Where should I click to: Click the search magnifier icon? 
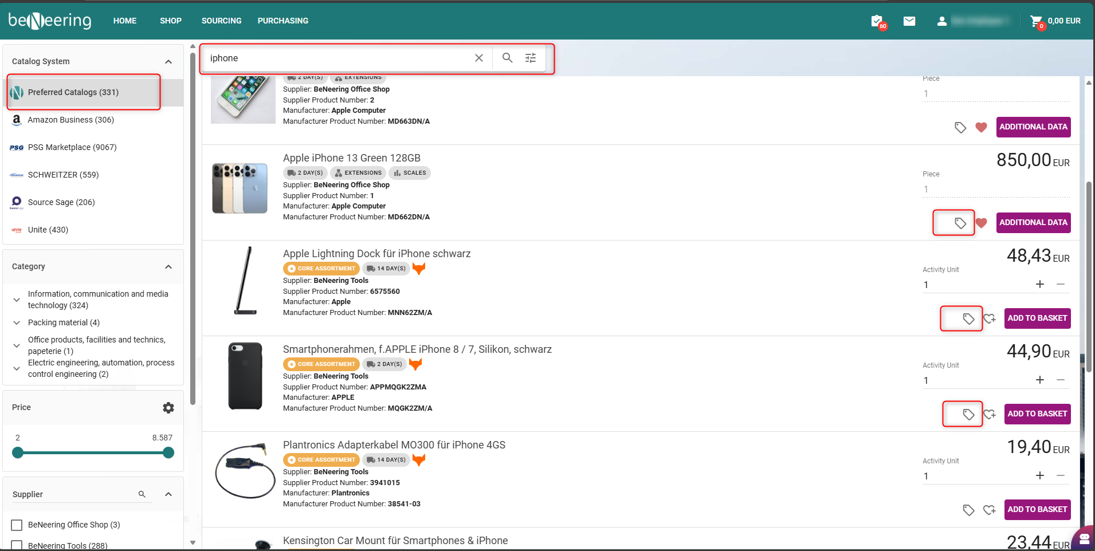(507, 58)
